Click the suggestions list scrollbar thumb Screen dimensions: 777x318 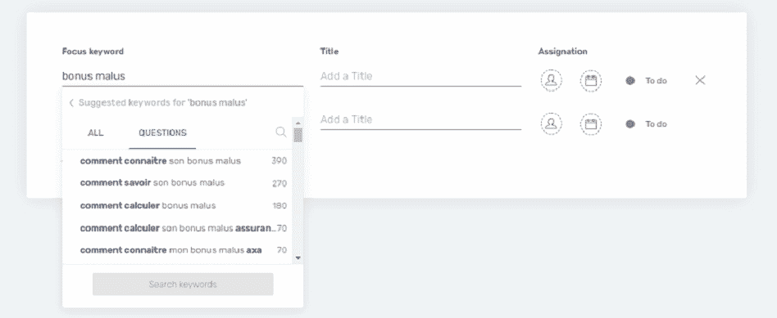[x=298, y=135]
